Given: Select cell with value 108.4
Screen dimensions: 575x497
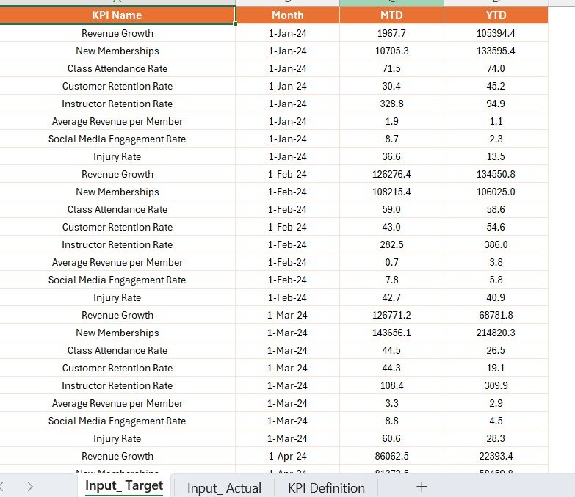Looking at the screenshot, I should (x=391, y=385).
